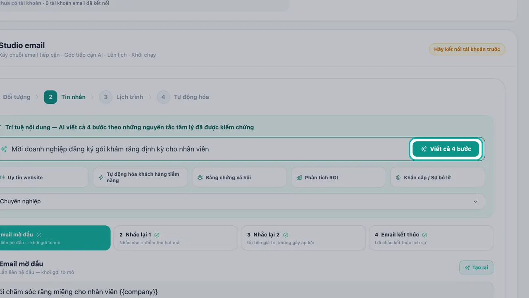
Task: Switch to the Nhắc lại 1 email tab
Action: pos(176,238)
